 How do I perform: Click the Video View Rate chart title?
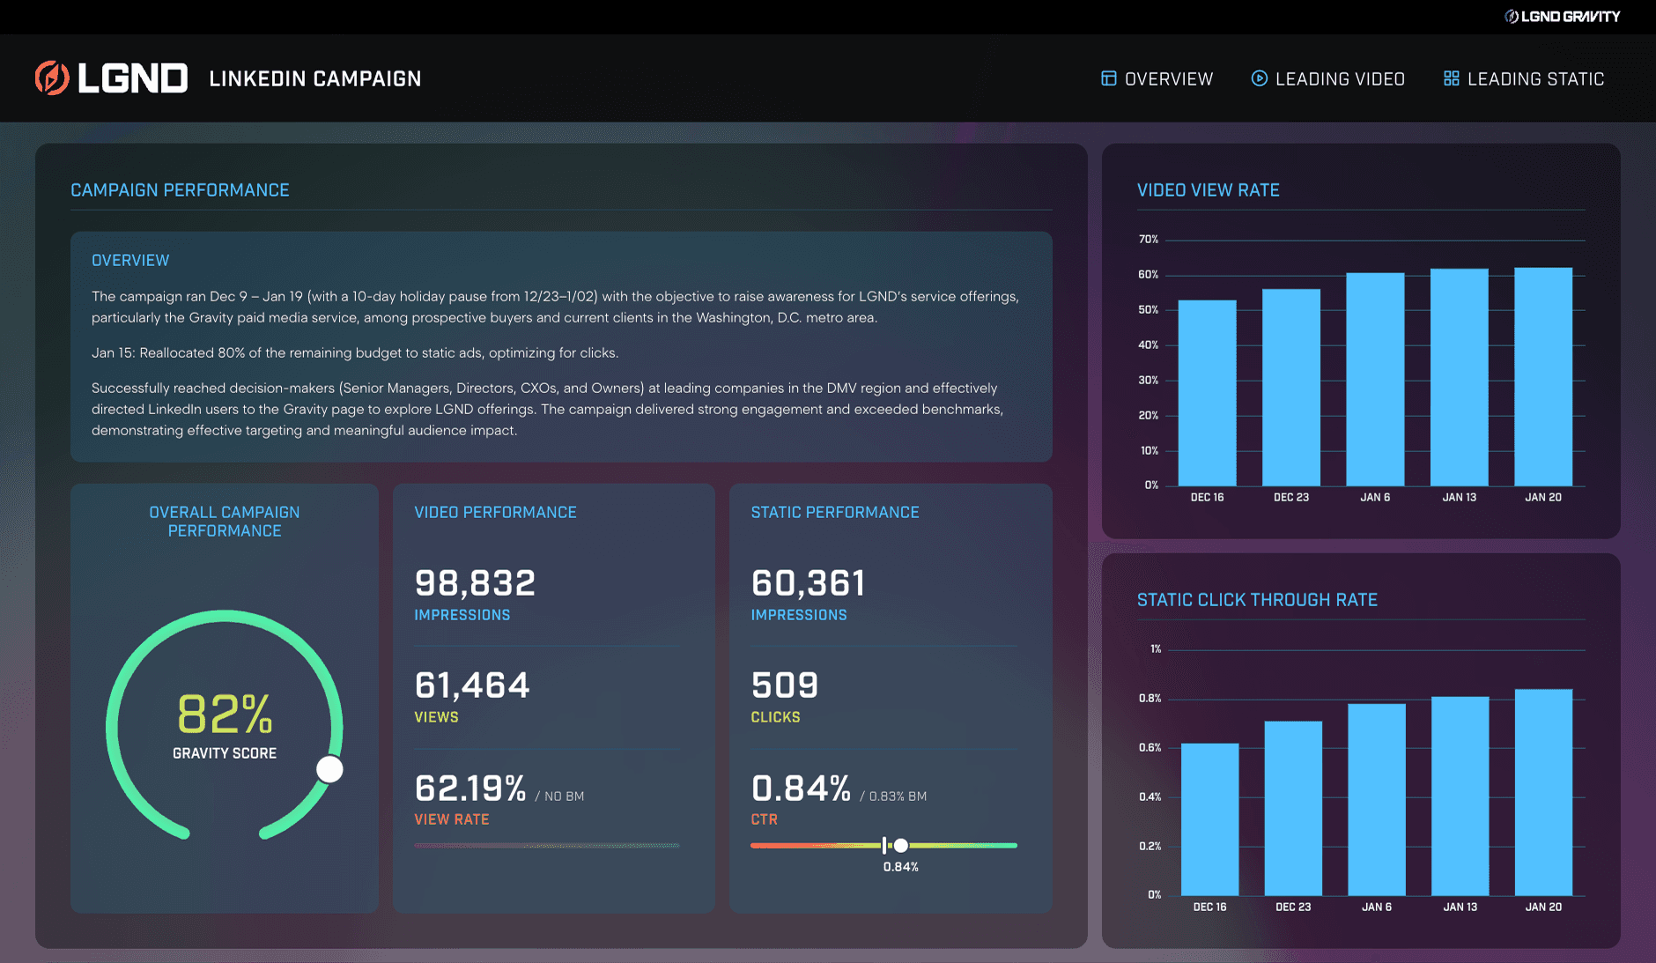pos(1209,190)
